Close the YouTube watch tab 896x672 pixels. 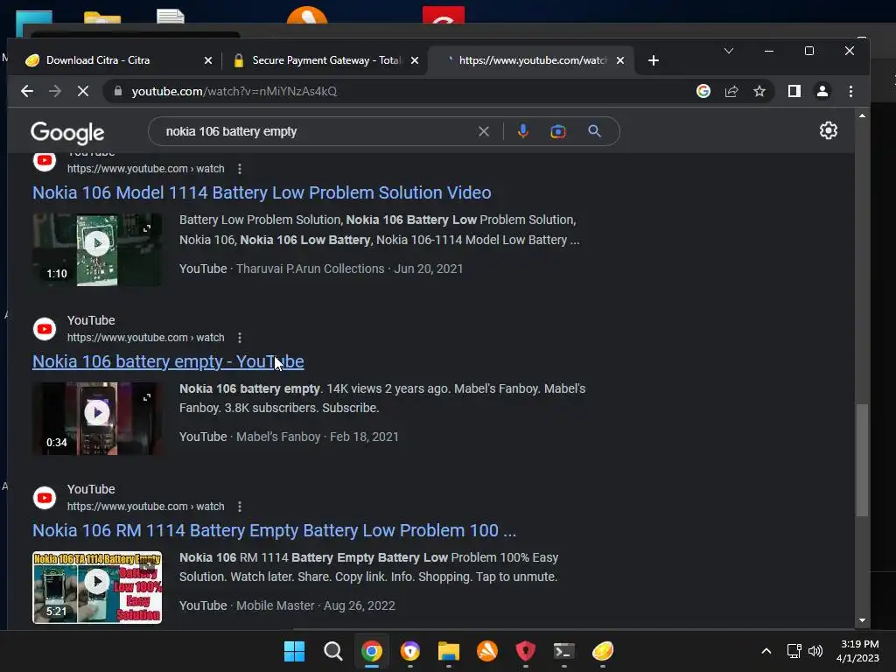tap(620, 60)
